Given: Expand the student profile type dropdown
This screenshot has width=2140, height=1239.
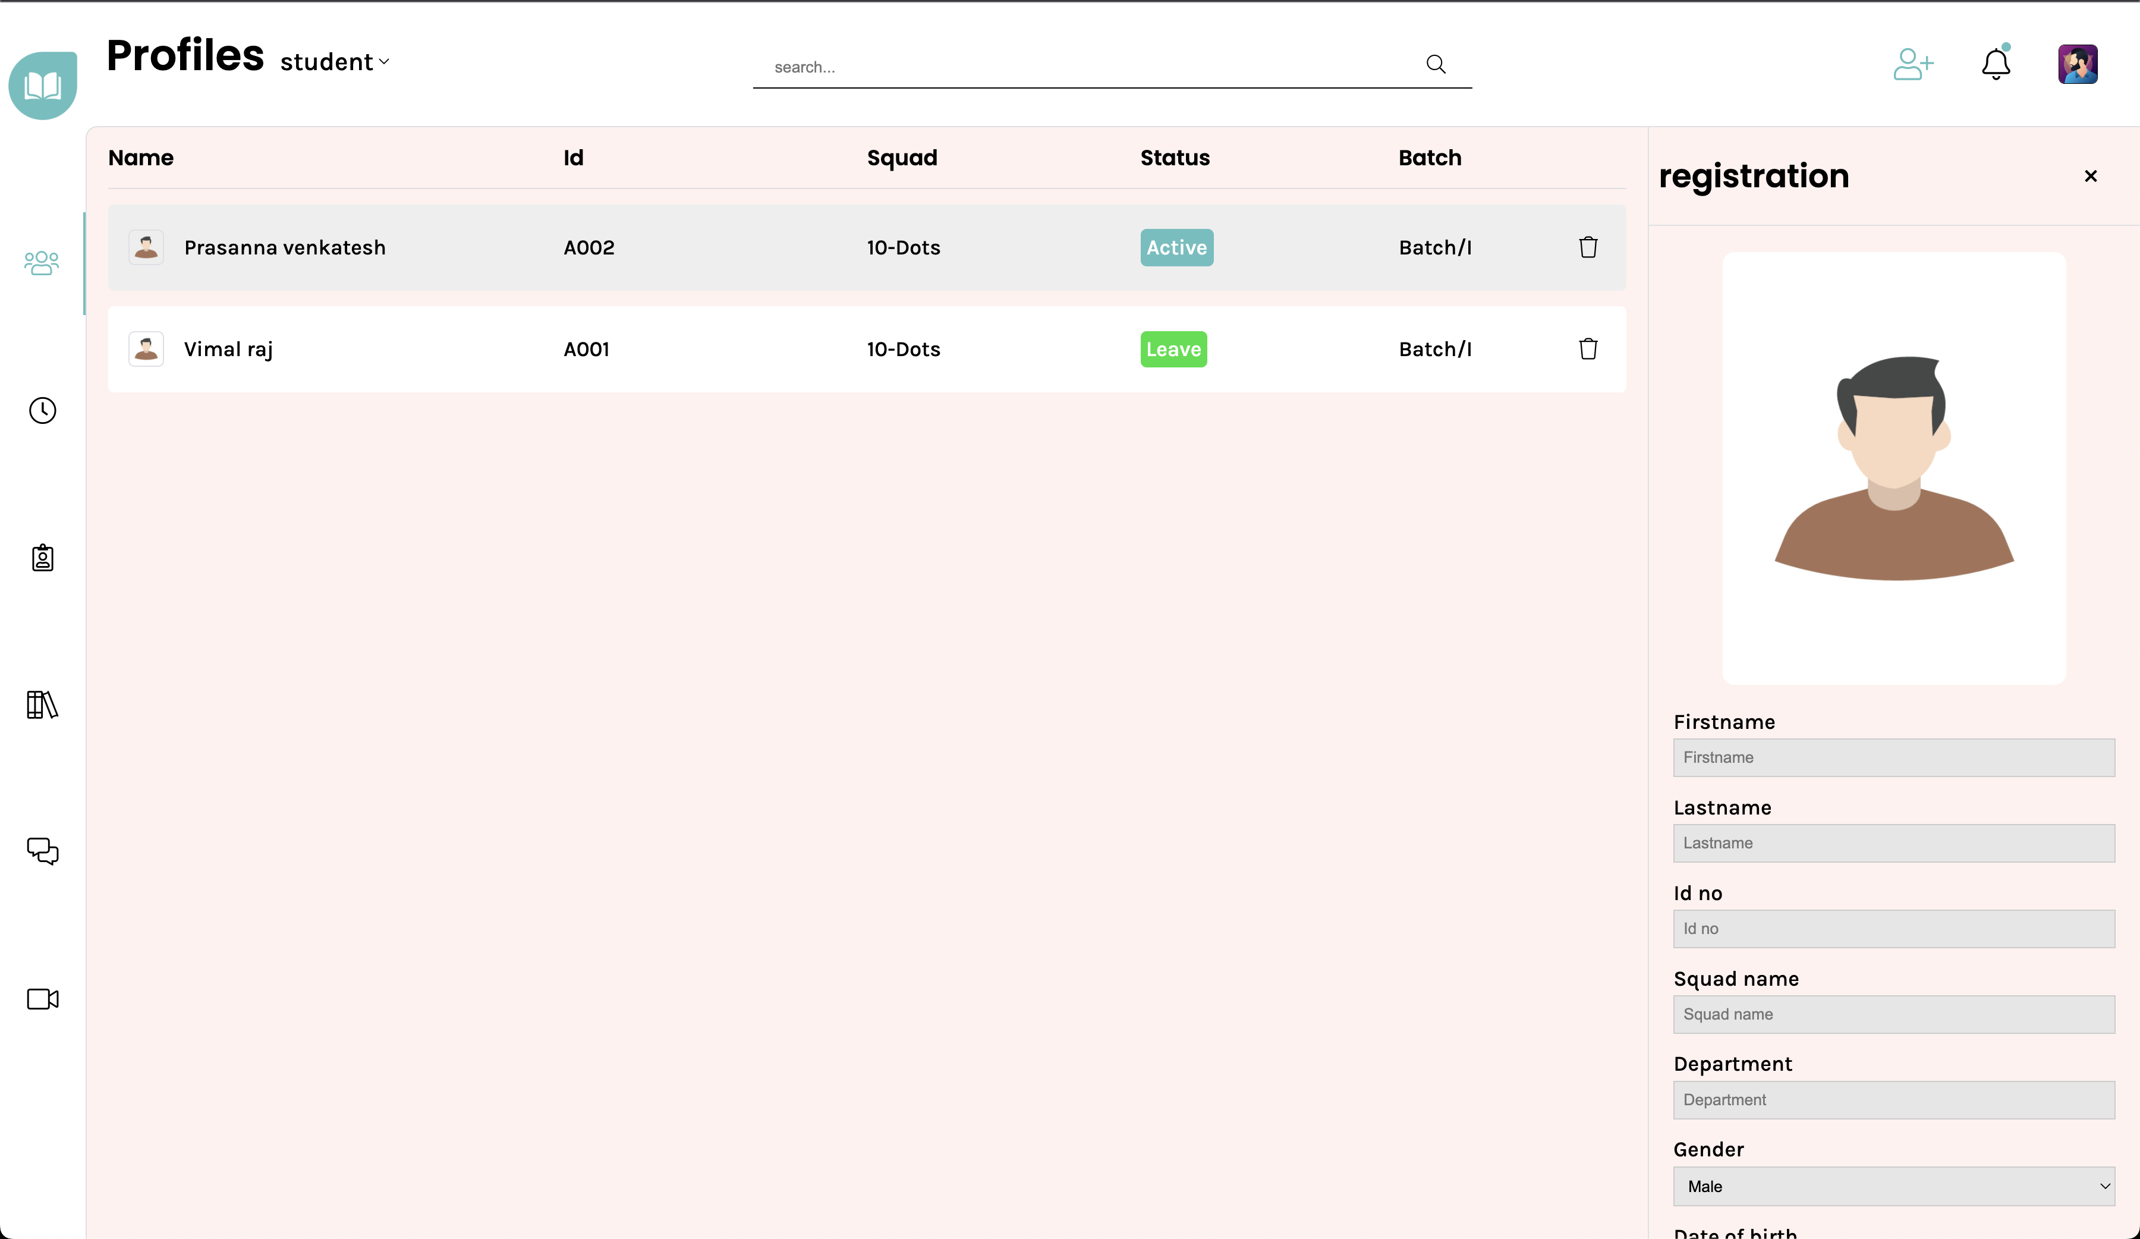Looking at the screenshot, I should (335, 62).
